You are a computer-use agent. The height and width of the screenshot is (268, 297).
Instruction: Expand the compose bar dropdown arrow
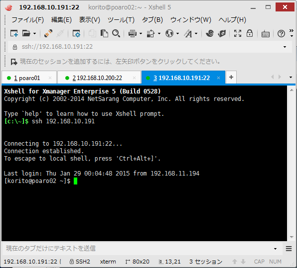pyautogui.click(x=275, y=249)
